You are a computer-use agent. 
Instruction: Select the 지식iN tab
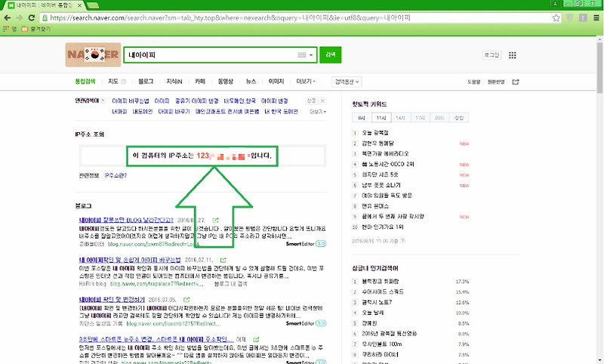pyautogui.click(x=174, y=82)
